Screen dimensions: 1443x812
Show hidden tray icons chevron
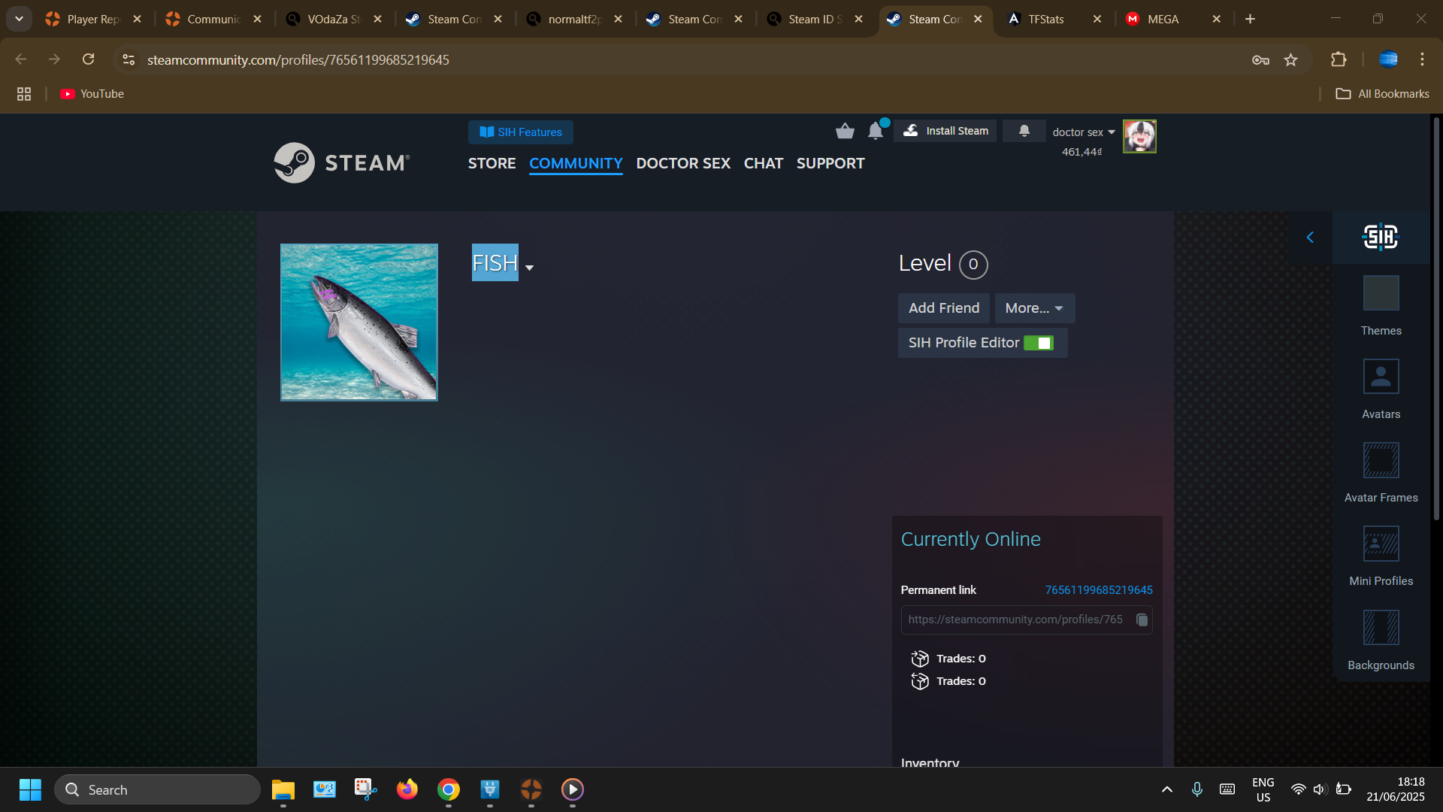tap(1166, 789)
